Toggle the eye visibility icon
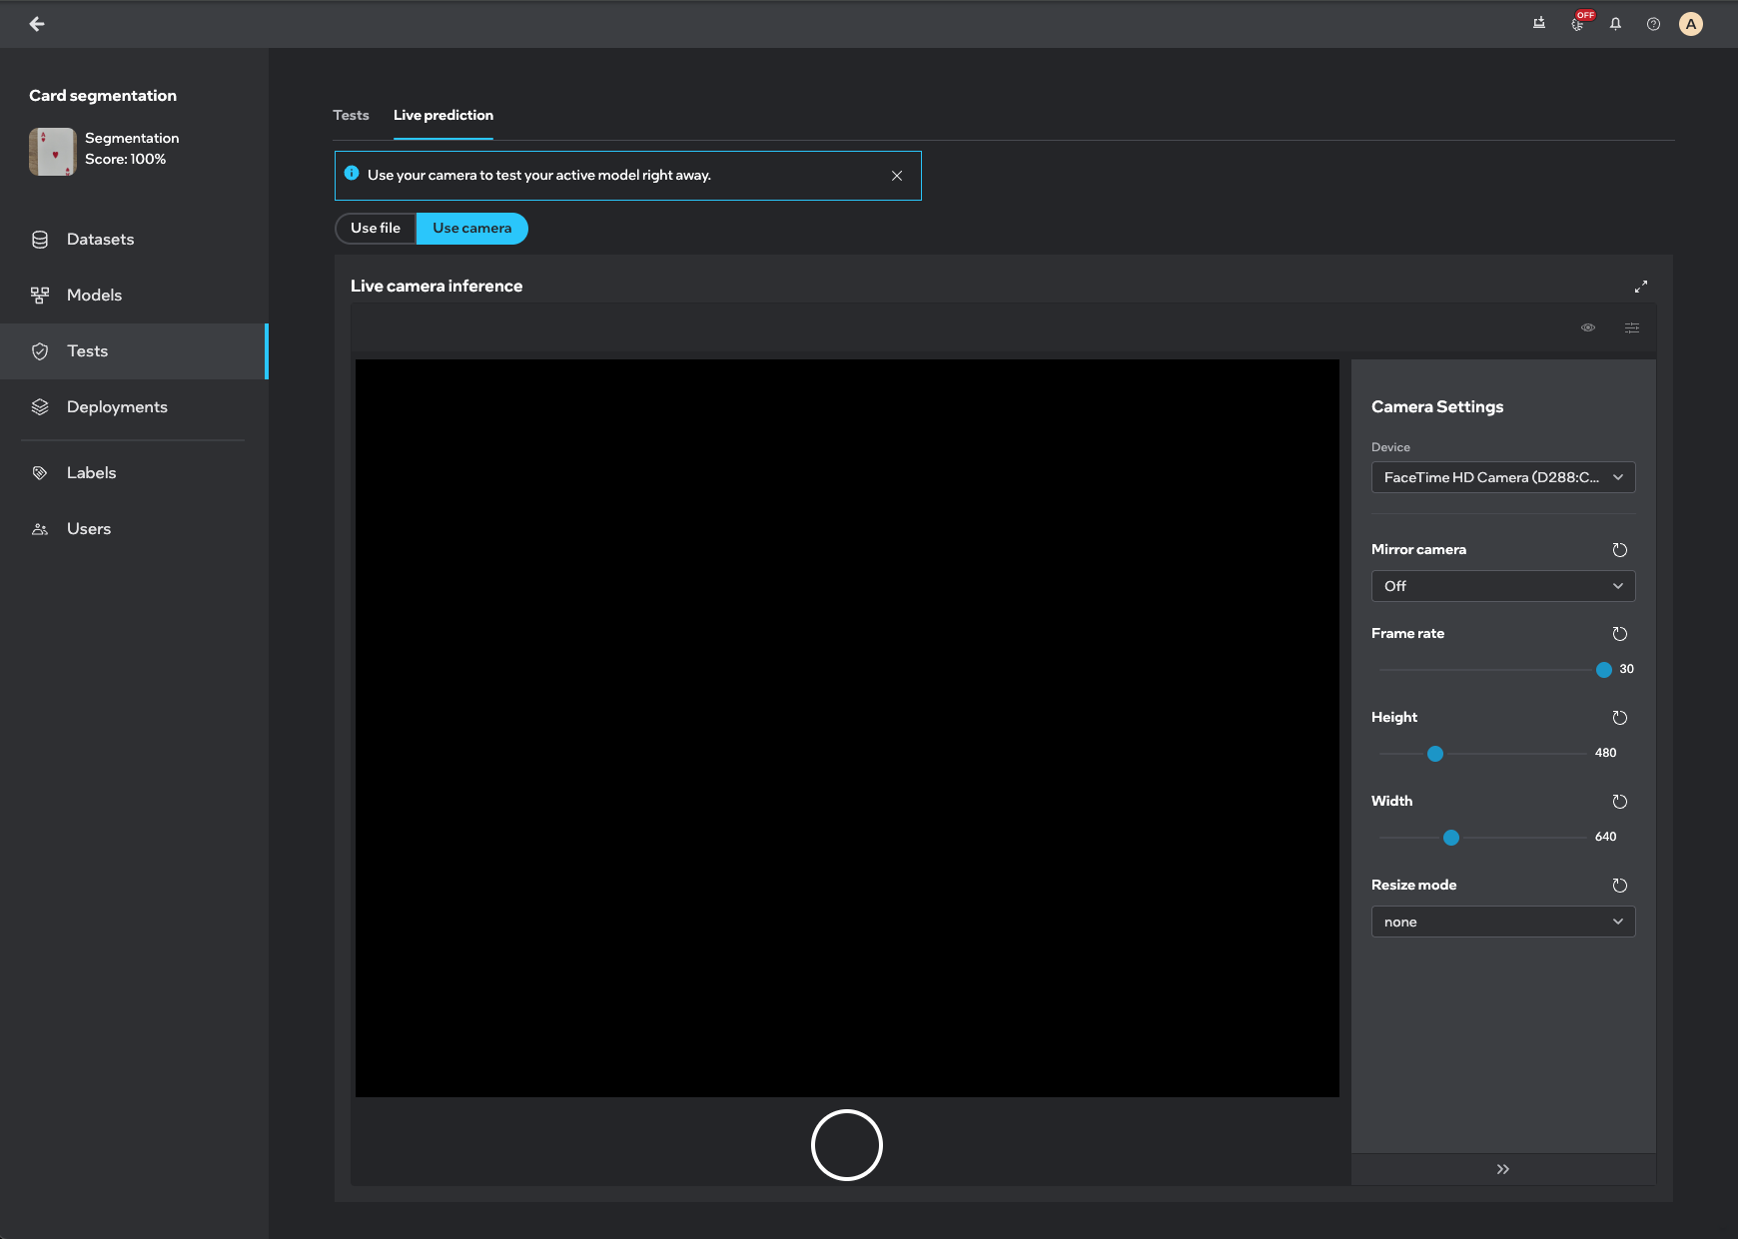 (1588, 327)
